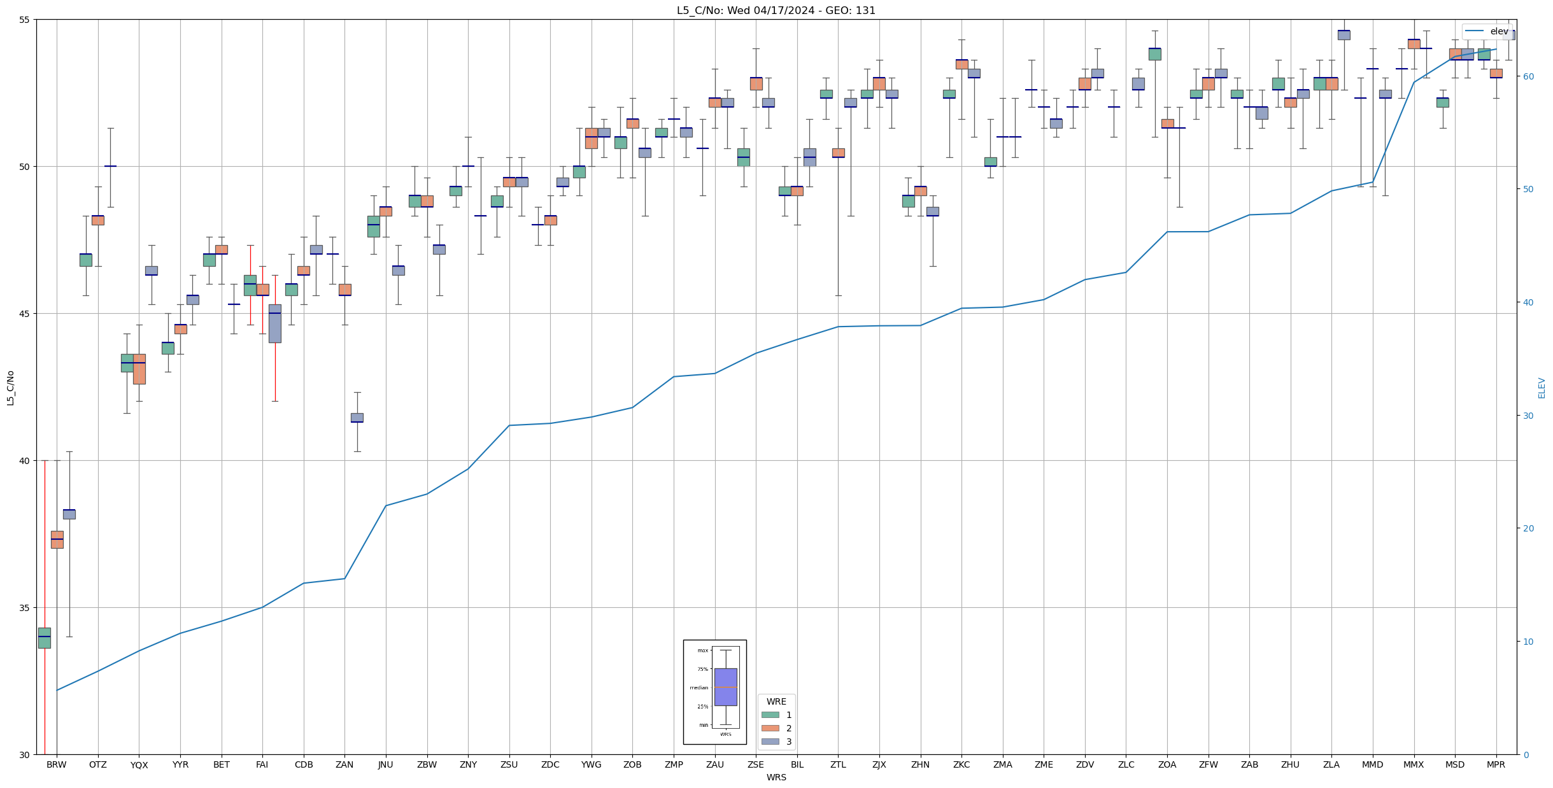Click the WRE legend title

tap(776, 701)
